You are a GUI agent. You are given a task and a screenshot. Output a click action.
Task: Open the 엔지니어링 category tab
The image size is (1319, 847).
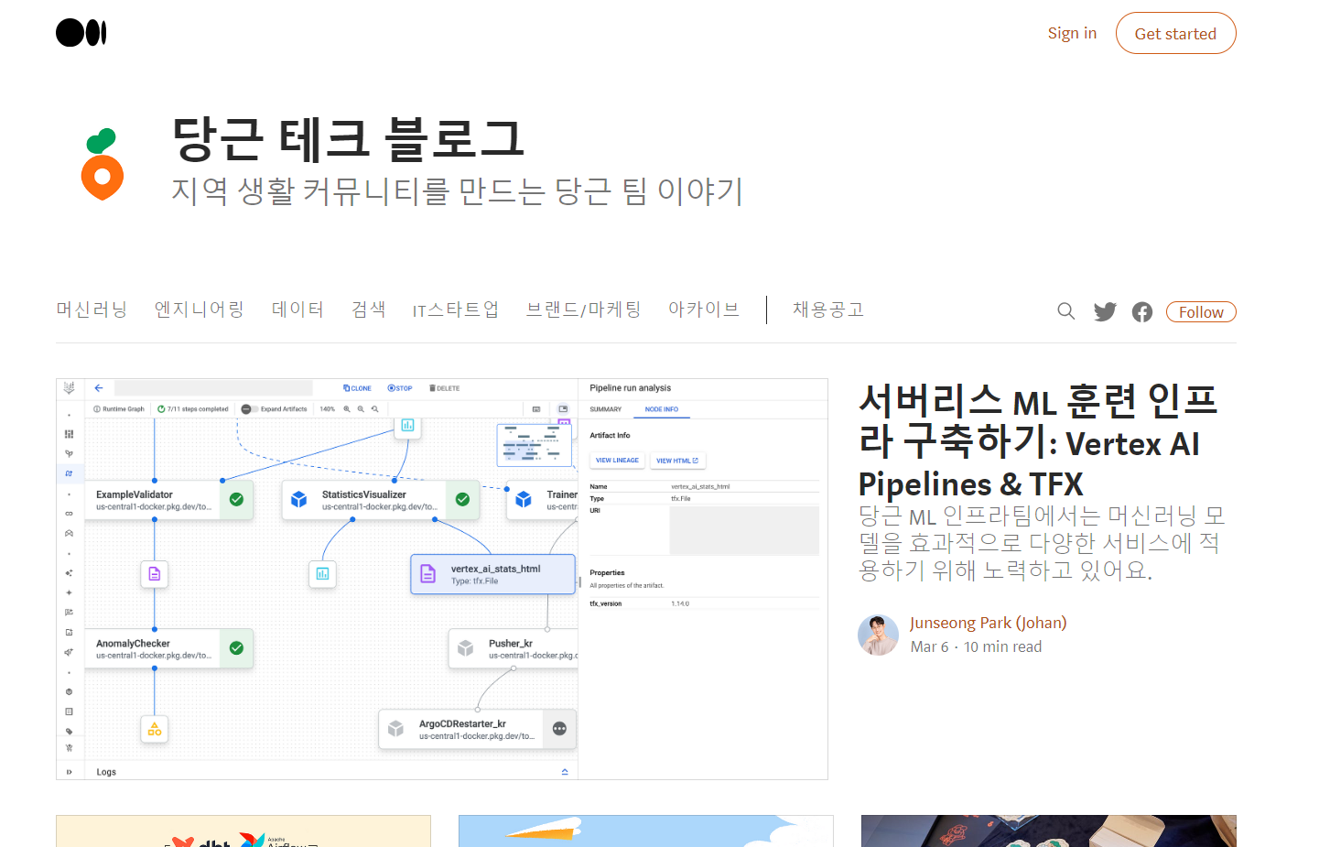click(x=200, y=309)
